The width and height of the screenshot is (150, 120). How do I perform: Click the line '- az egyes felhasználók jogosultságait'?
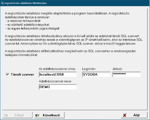pos(32,29)
